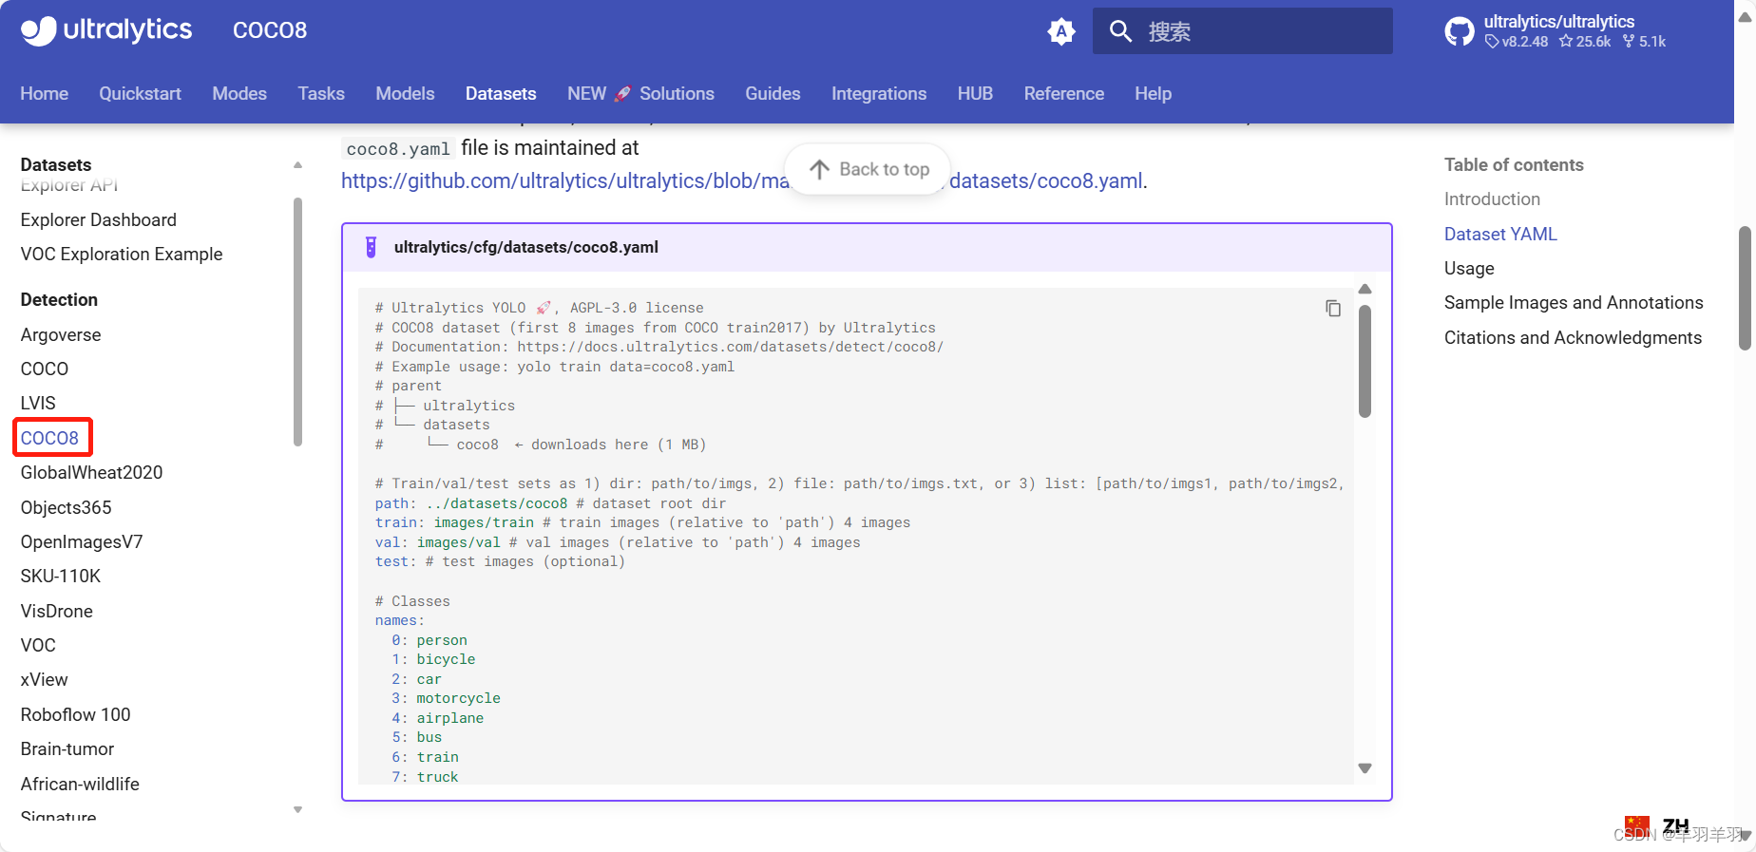Click code block scroll down arrow
The width and height of the screenshot is (1756, 852).
pyautogui.click(x=1365, y=768)
